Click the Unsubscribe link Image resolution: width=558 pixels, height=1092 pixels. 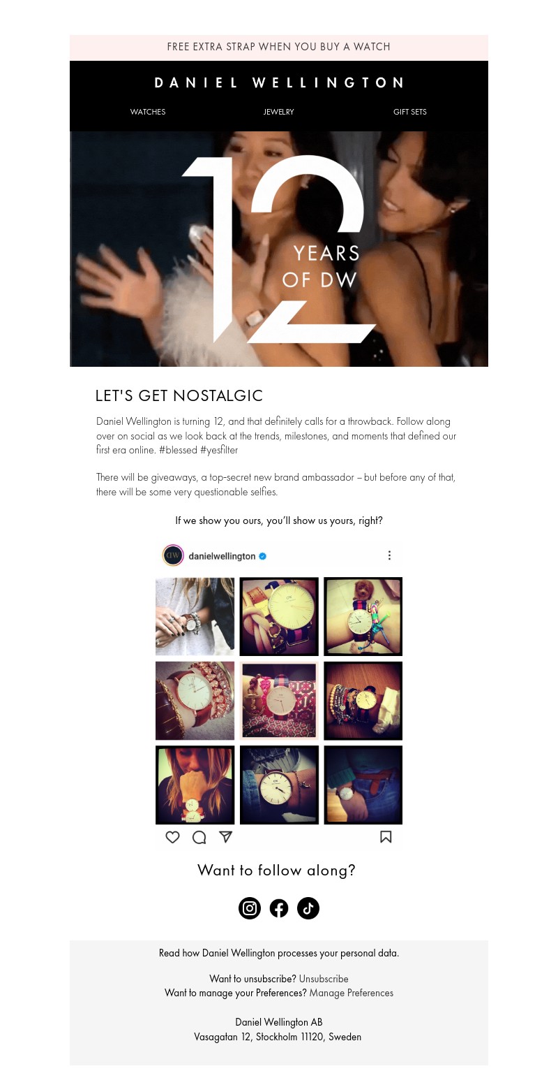(x=324, y=979)
